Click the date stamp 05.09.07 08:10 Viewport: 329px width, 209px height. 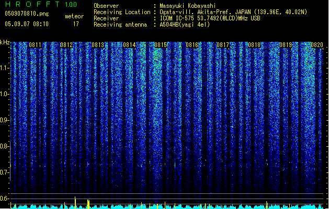(27, 24)
